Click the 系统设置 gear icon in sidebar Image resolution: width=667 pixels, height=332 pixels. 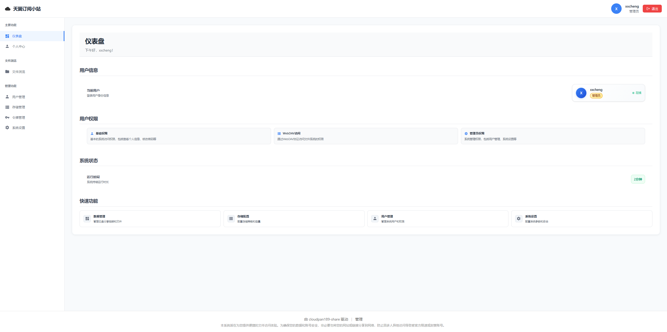pyautogui.click(x=7, y=128)
